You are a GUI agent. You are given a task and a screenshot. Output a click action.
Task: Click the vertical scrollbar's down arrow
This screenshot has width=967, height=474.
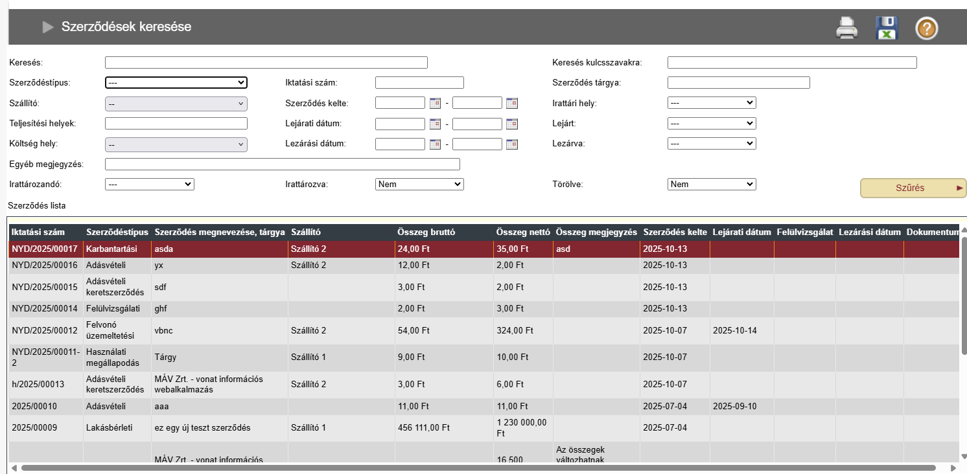pyautogui.click(x=963, y=455)
